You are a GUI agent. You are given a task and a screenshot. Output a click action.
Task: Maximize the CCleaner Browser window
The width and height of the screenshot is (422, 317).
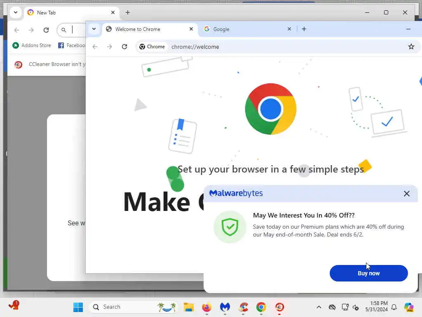point(386,12)
